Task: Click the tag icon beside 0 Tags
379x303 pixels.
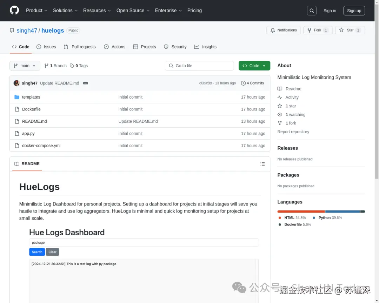Action: [x=72, y=66]
